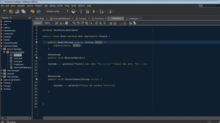Click the Debug Project icon
The height and width of the screenshot is (123, 220).
click(x=101, y=11)
